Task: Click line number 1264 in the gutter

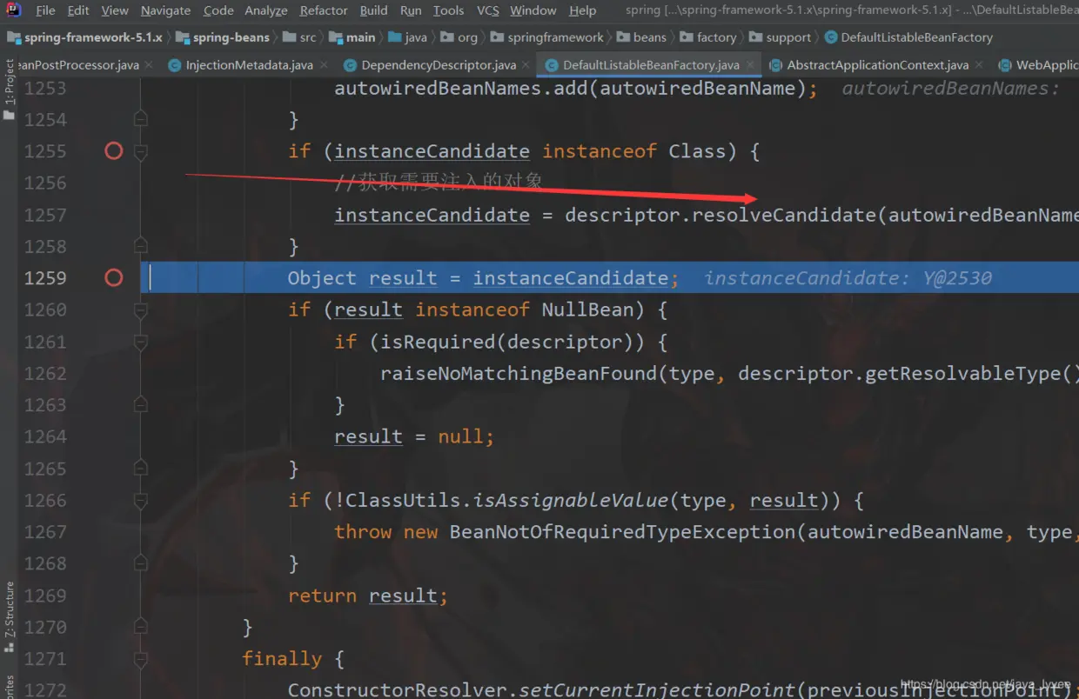Action: [45, 436]
